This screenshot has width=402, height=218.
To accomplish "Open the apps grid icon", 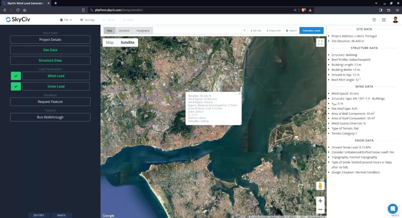I will (x=384, y=20).
